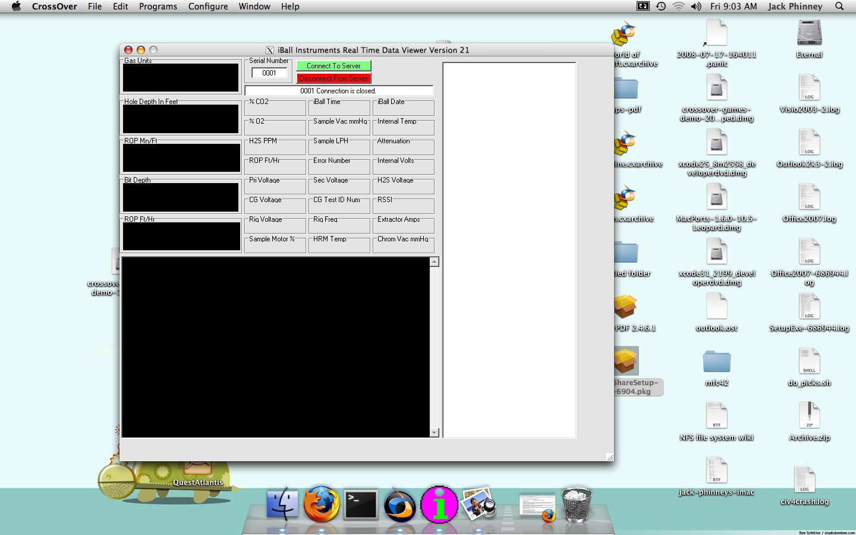Click the white panel on the right

point(509,250)
